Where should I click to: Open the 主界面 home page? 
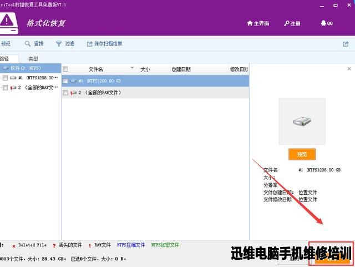[x=258, y=23]
